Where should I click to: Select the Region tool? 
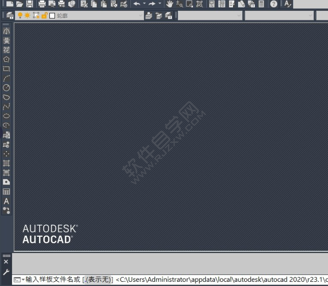tap(7, 182)
